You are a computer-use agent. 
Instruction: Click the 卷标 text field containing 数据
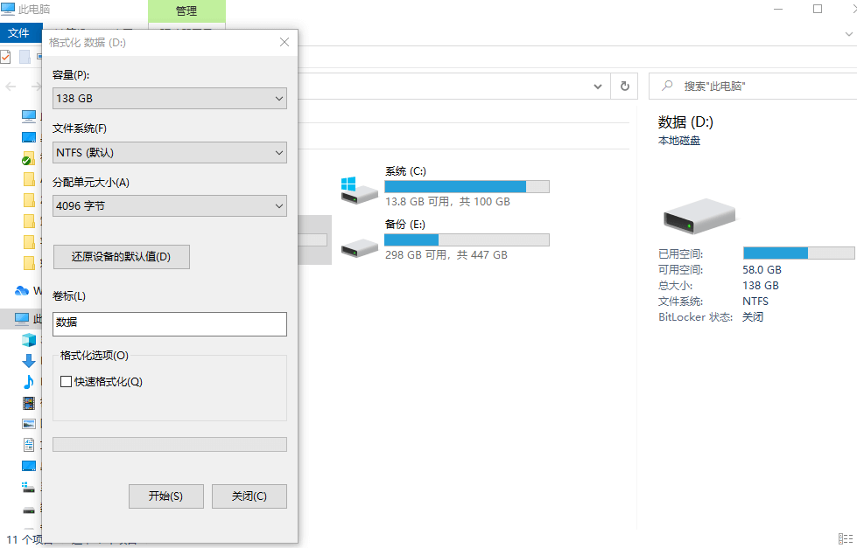tap(170, 323)
